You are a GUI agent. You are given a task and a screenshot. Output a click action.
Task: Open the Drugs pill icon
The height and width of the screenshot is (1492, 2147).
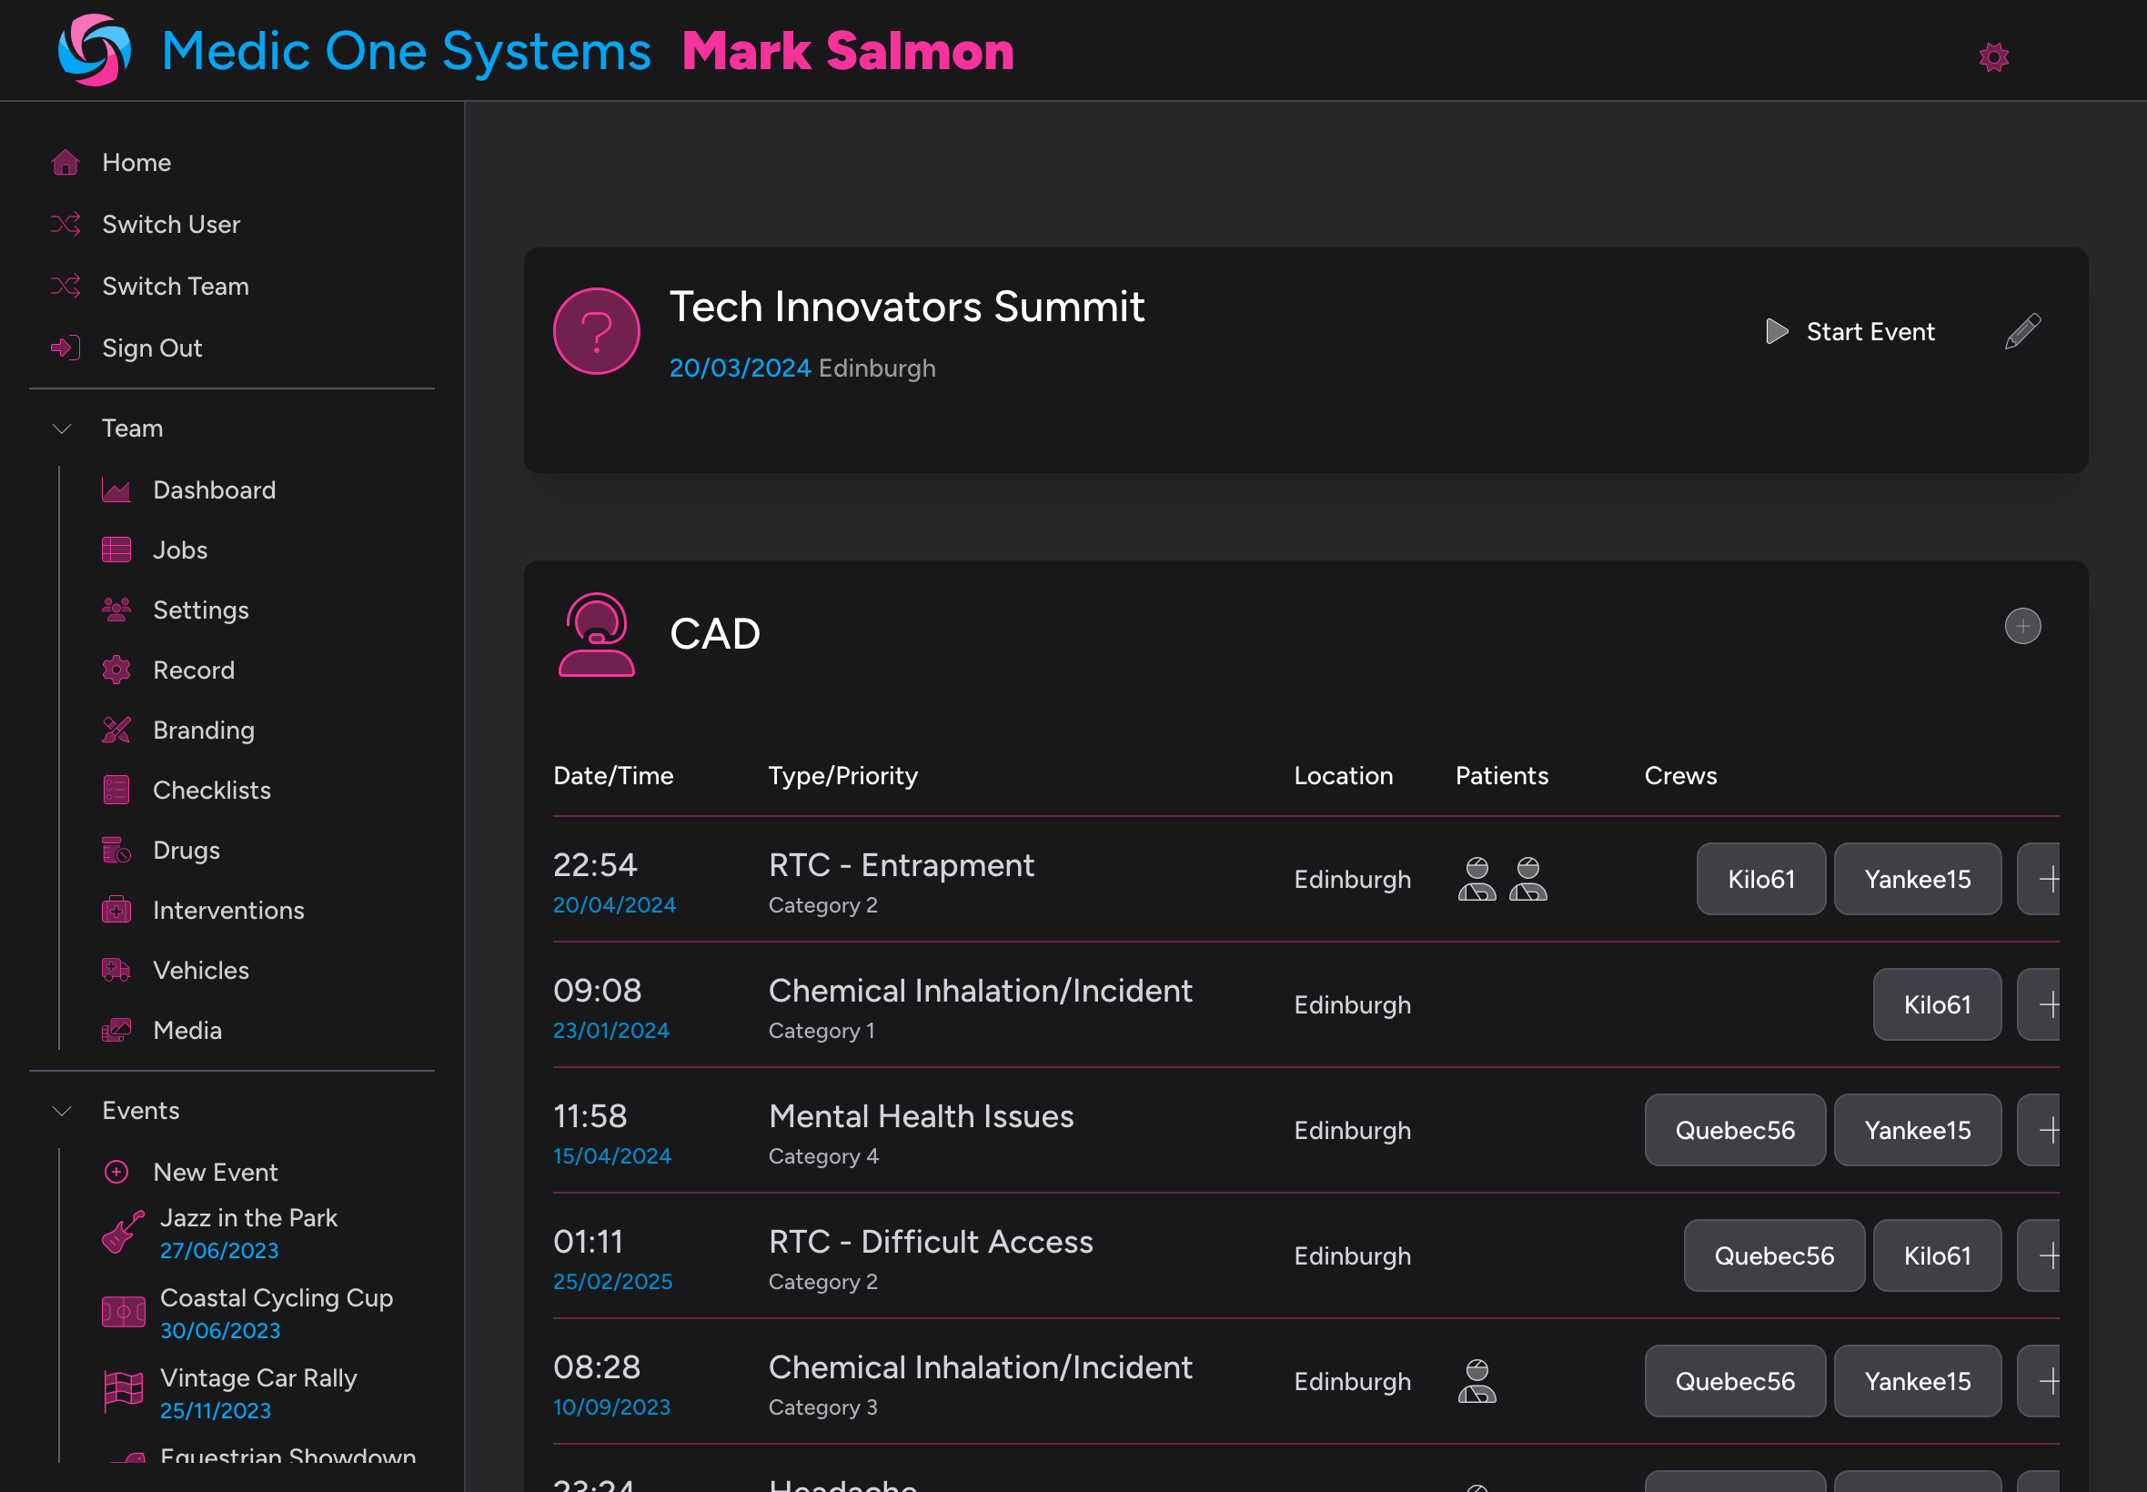(x=116, y=850)
